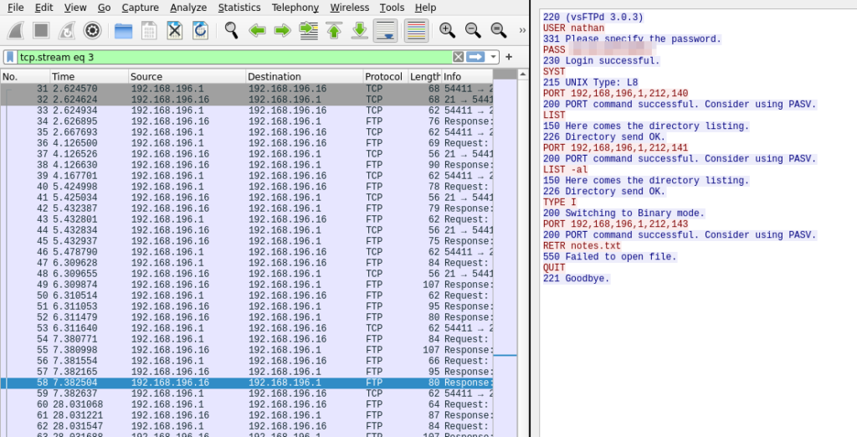Go to specified packet icon
The width and height of the screenshot is (857, 437).
308,31
